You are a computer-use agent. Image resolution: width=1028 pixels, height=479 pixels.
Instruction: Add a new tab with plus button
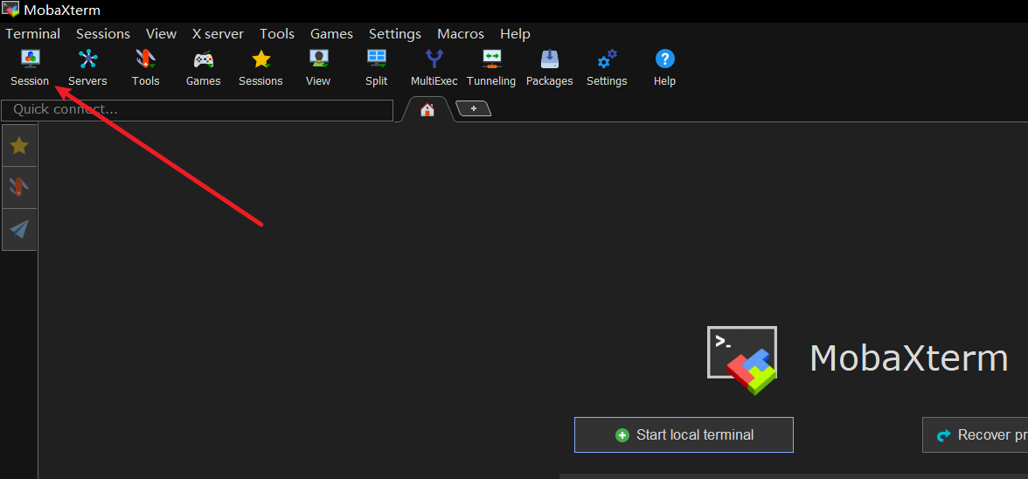pyautogui.click(x=474, y=108)
